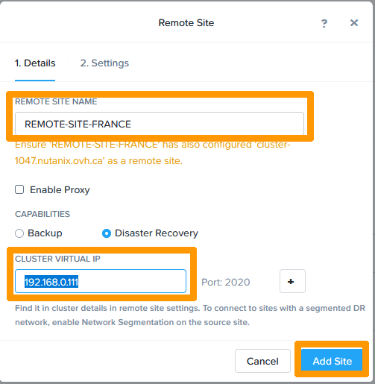
Task: Tick the Enable Proxy checkbox
Action: (x=19, y=189)
